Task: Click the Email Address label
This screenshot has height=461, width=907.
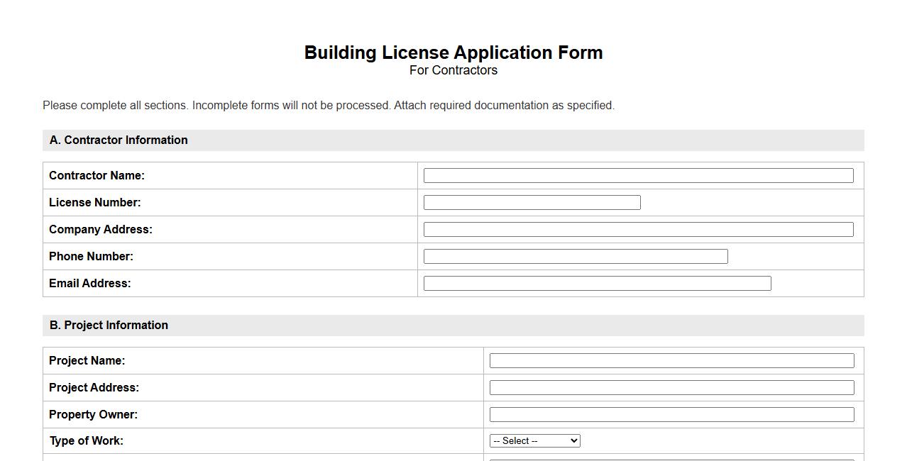Action: click(89, 283)
